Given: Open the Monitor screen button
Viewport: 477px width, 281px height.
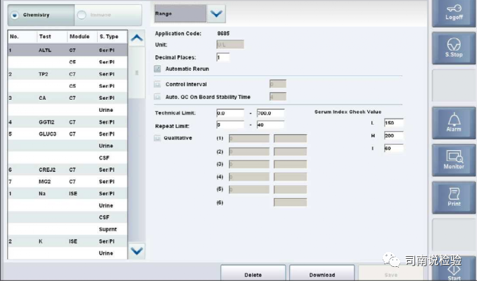Looking at the screenshot, I should (453, 160).
